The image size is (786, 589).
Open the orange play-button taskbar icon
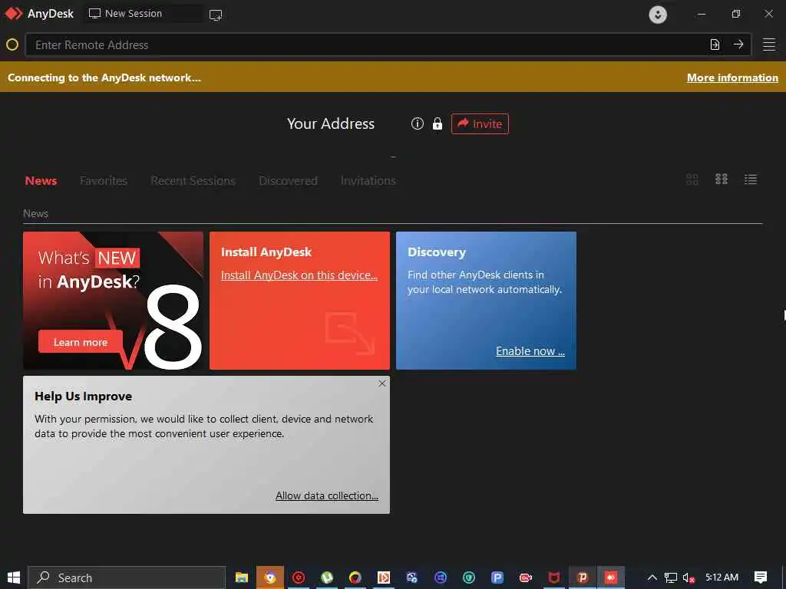click(x=384, y=577)
